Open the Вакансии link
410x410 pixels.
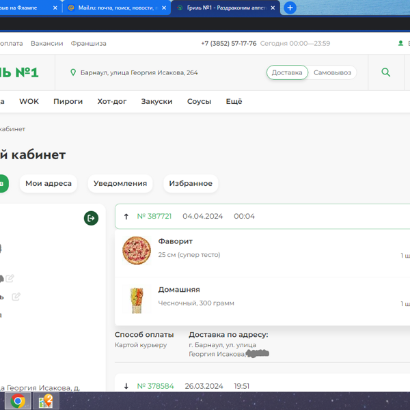point(46,44)
